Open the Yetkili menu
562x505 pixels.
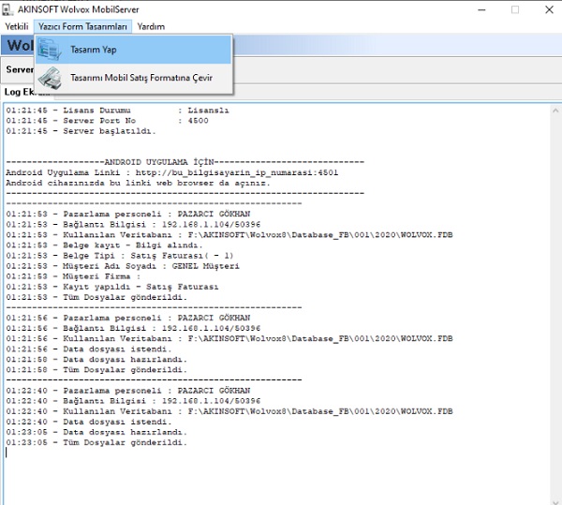point(17,26)
